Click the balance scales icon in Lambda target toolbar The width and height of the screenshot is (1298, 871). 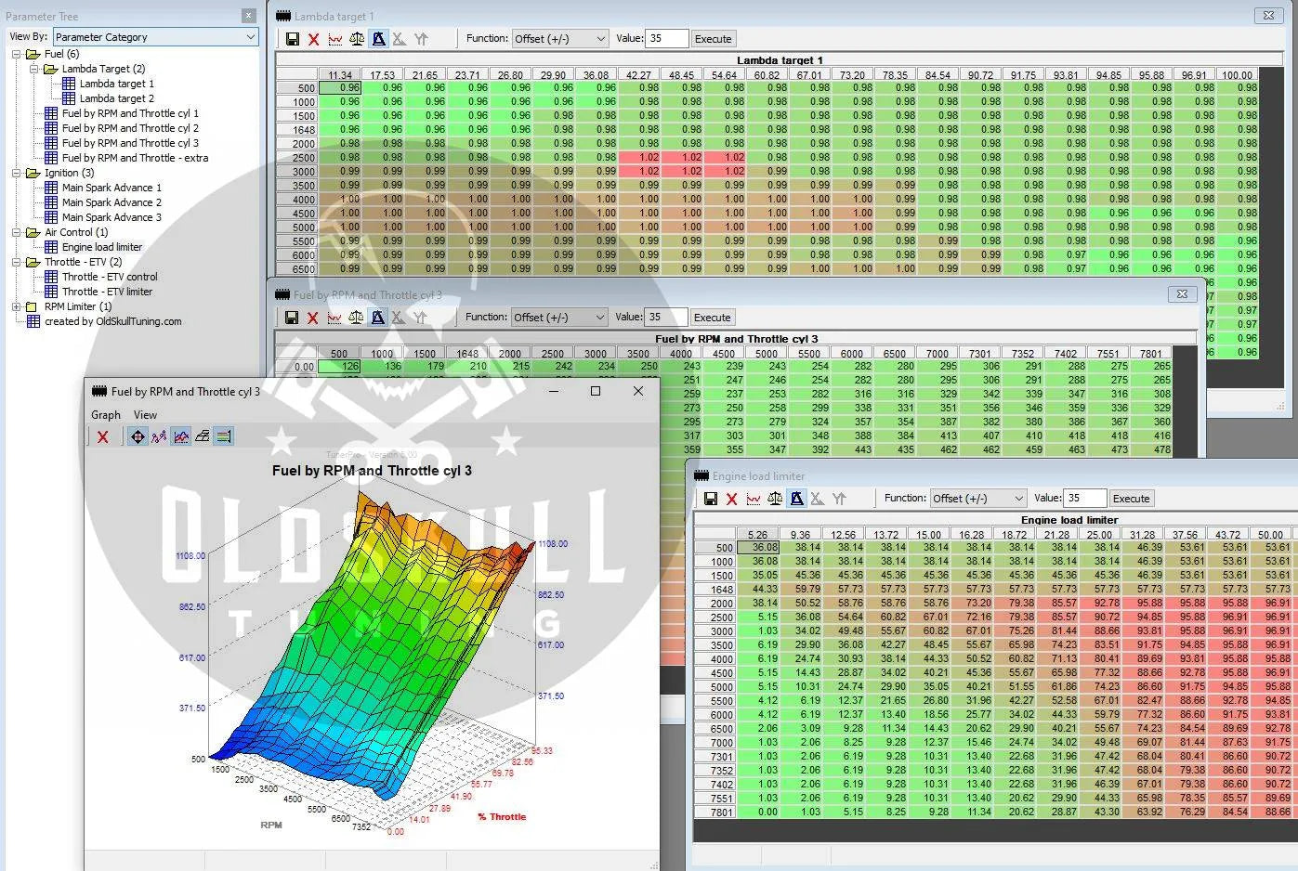(x=357, y=39)
